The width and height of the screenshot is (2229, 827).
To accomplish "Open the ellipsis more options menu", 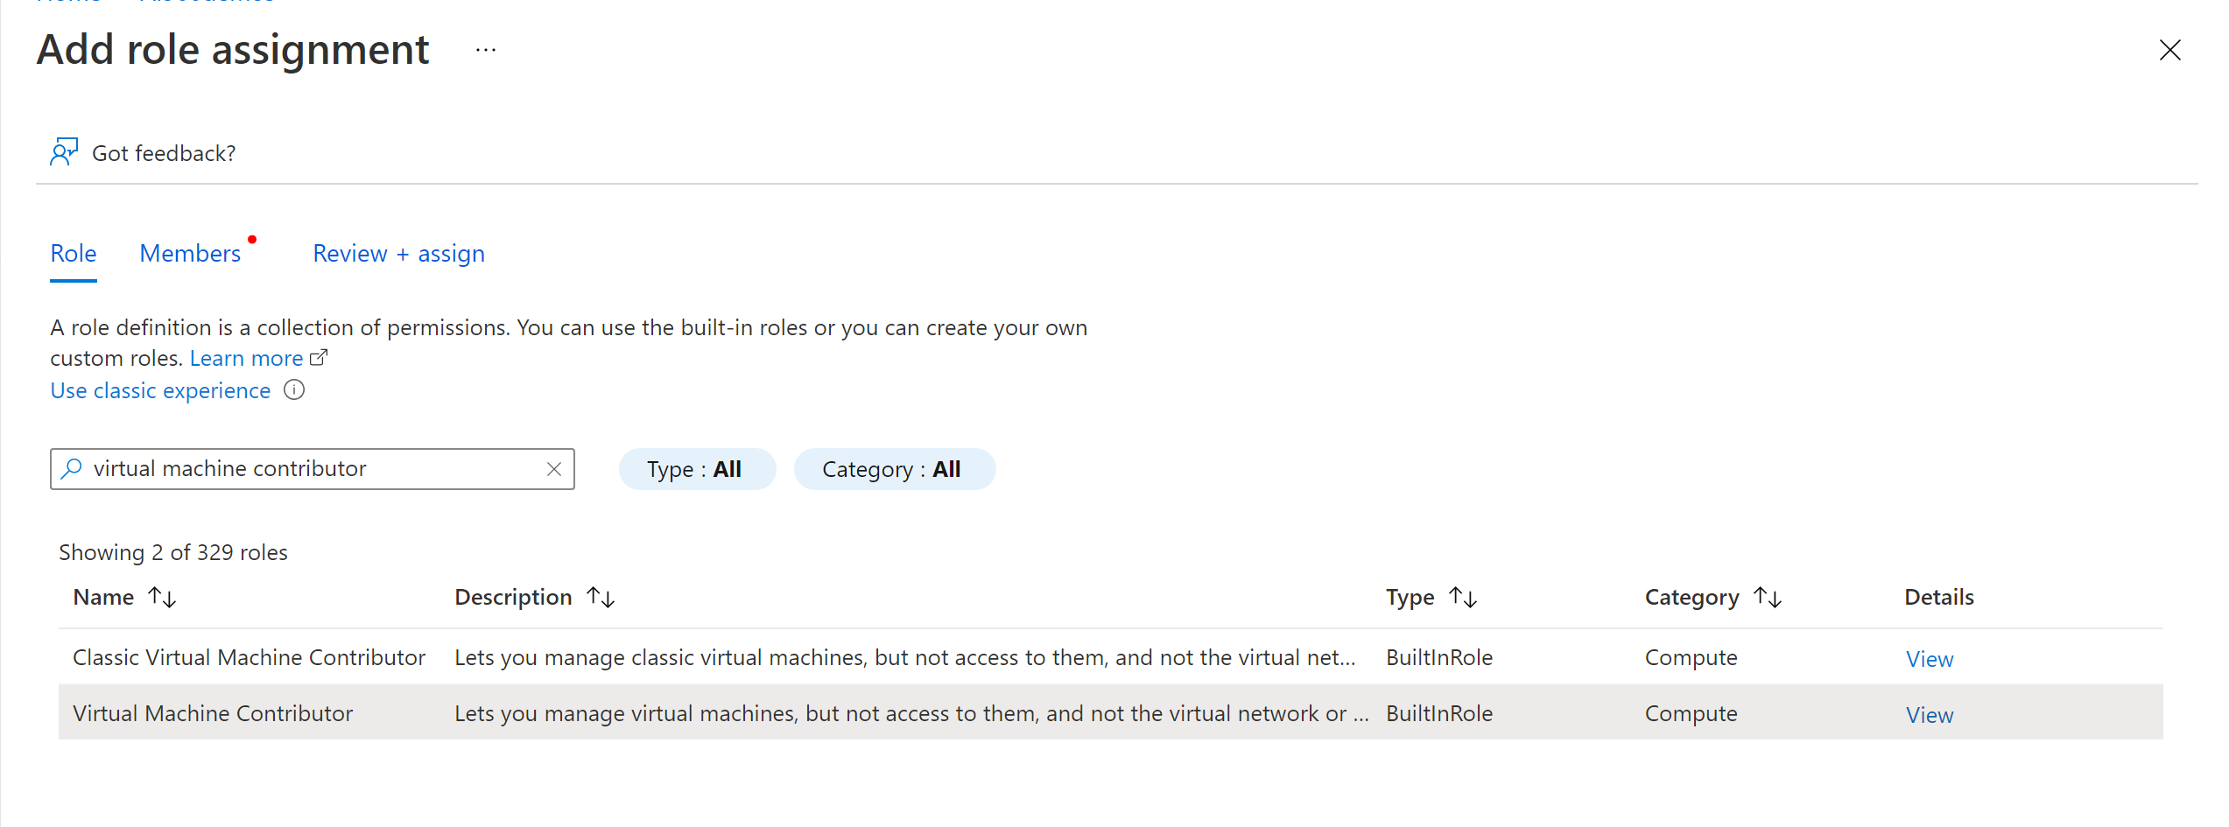I will (486, 51).
